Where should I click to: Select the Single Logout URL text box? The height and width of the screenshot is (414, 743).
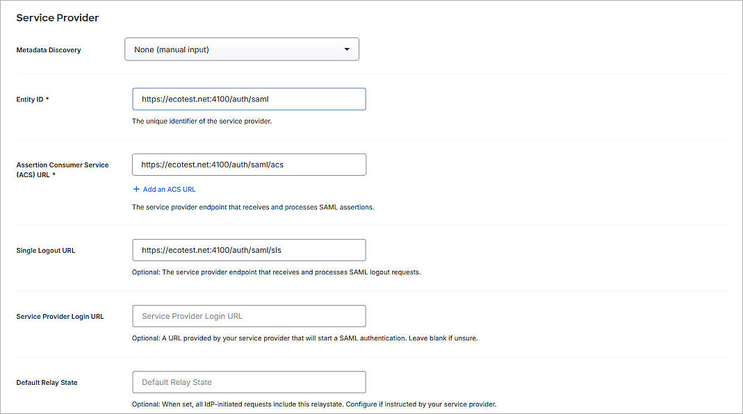coord(249,250)
